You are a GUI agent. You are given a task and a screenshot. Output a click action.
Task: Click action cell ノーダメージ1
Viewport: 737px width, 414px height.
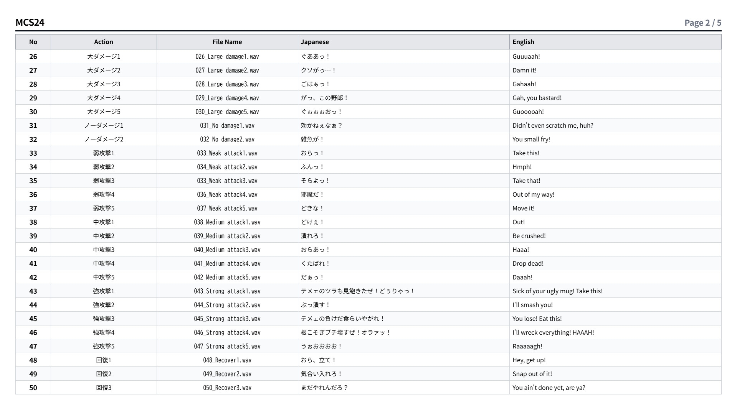tap(104, 125)
